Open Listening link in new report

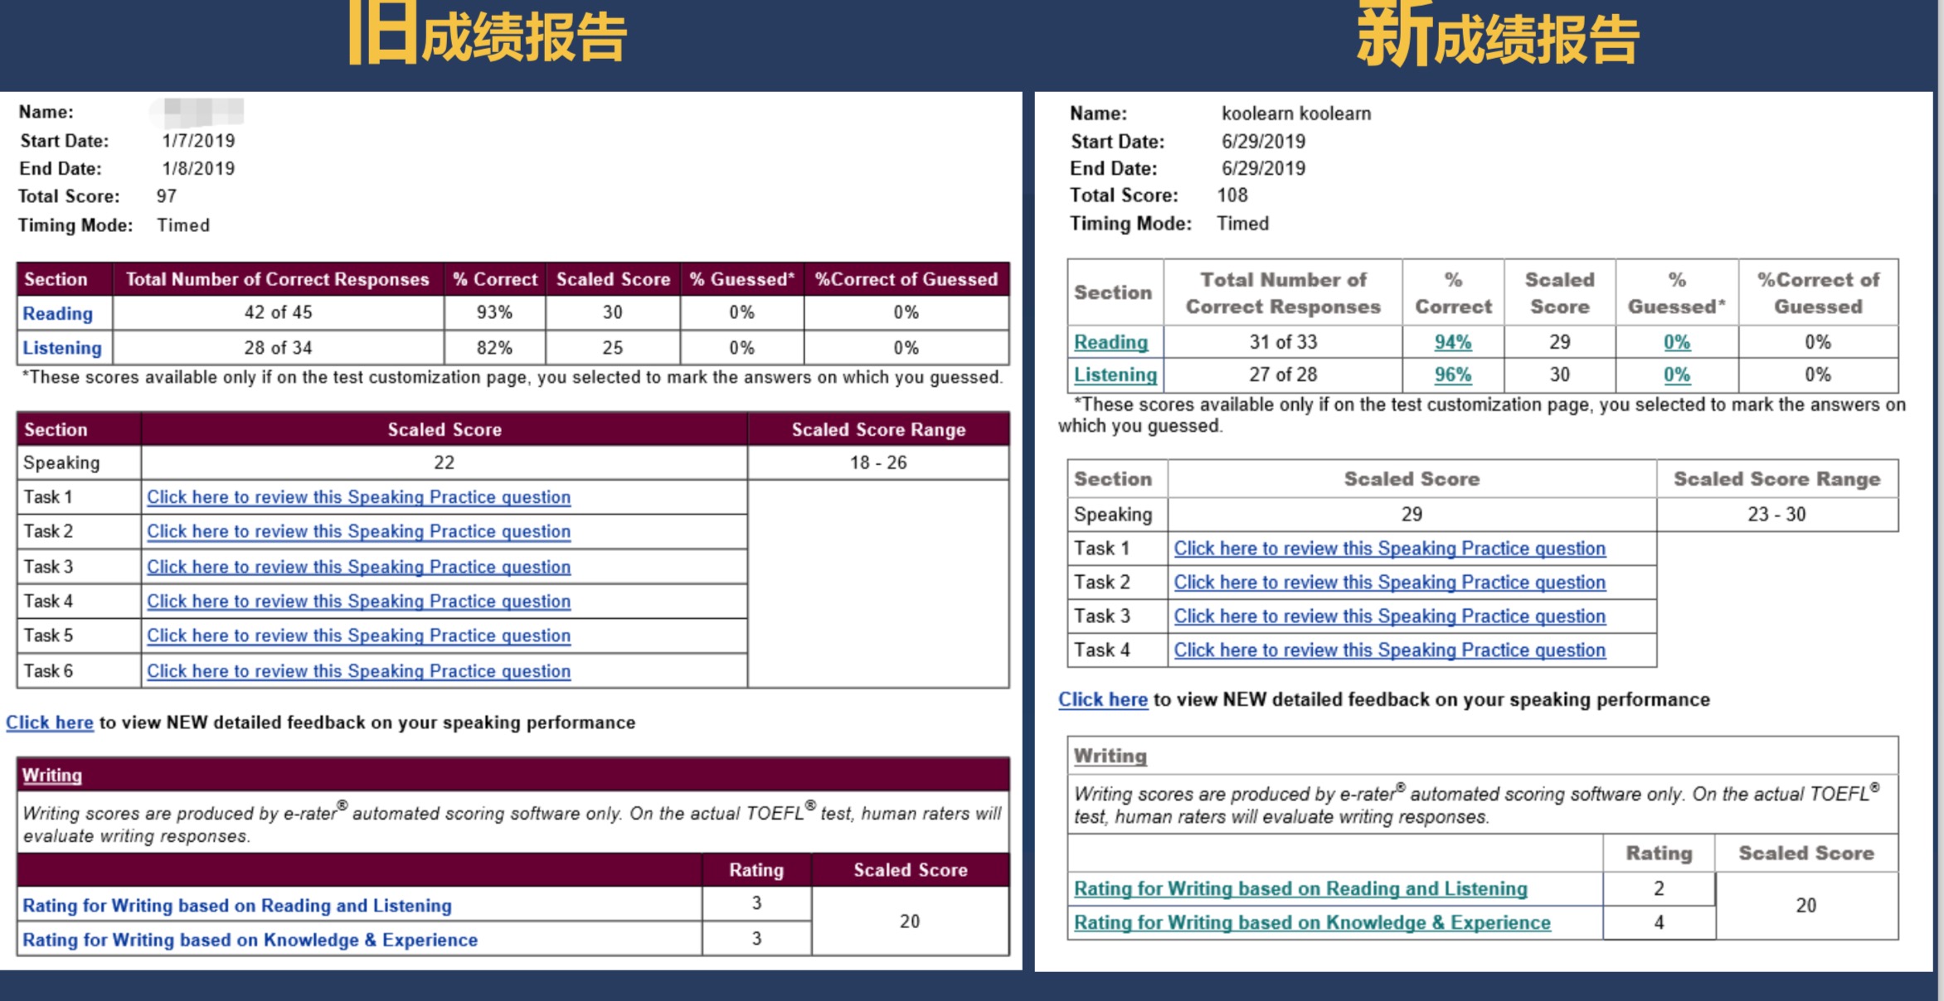(x=1115, y=375)
